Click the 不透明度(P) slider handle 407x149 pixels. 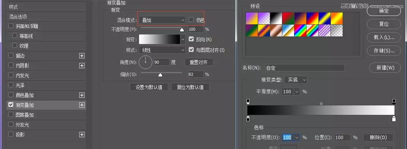click(182, 30)
